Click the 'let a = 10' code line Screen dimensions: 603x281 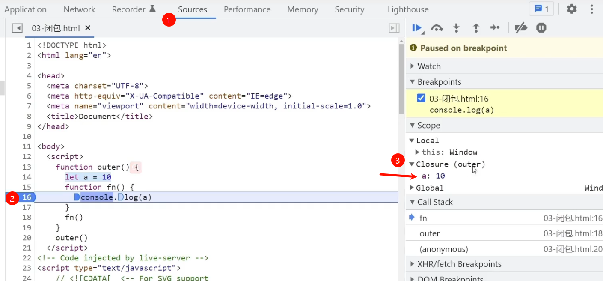click(x=88, y=177)
